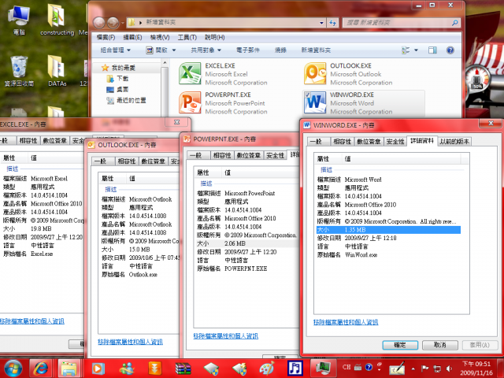Screen dimensions: 504x378
Task: Select 下載 in navigation pane
Action: [123, 79]
